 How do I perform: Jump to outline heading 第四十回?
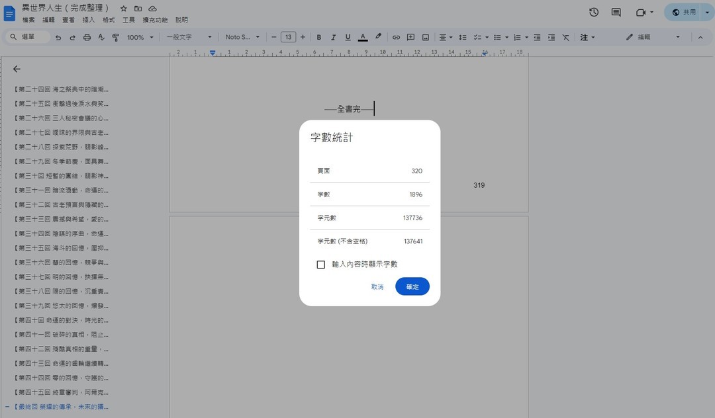pos(61,320)
